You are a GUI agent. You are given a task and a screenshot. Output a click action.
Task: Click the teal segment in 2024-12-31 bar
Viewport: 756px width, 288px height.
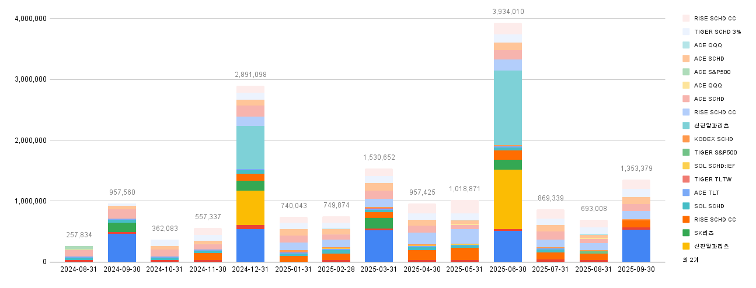pyautogui.click(x=250, y=147)
